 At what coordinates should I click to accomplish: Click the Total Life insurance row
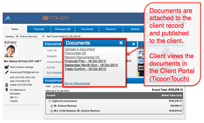[52, 50]
